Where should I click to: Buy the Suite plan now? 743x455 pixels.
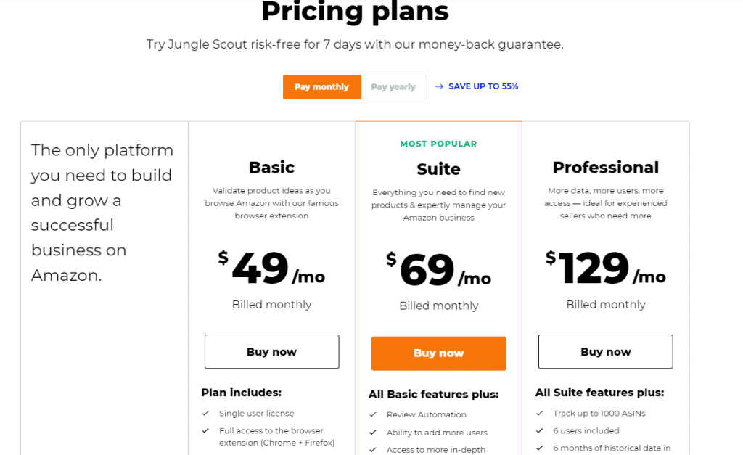(438, 353)
